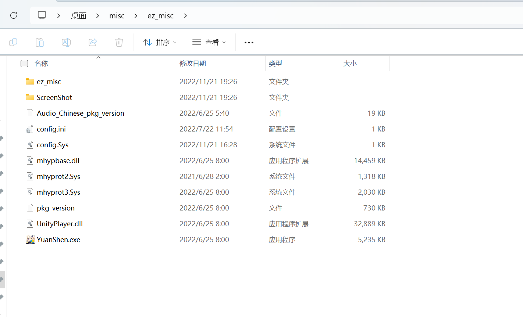The width and height of the screenshot is (523, 317).
Task: Select the pkg_version file name
Action: click(x=56, y=208)
